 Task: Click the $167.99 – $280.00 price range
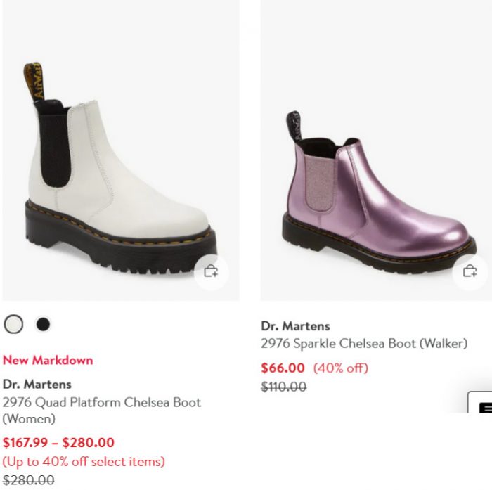(x=58, y=443)
